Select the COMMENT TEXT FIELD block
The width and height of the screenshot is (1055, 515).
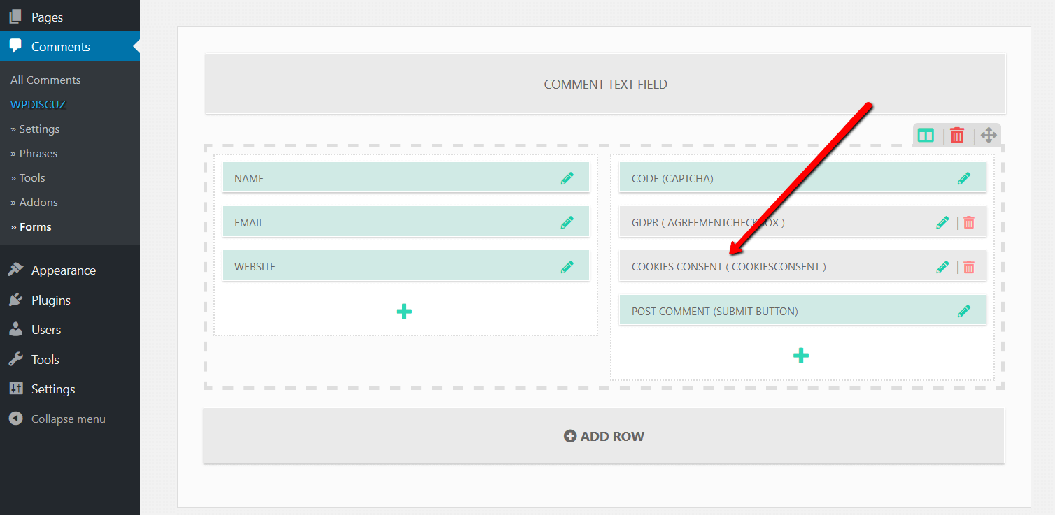point(605,84)
